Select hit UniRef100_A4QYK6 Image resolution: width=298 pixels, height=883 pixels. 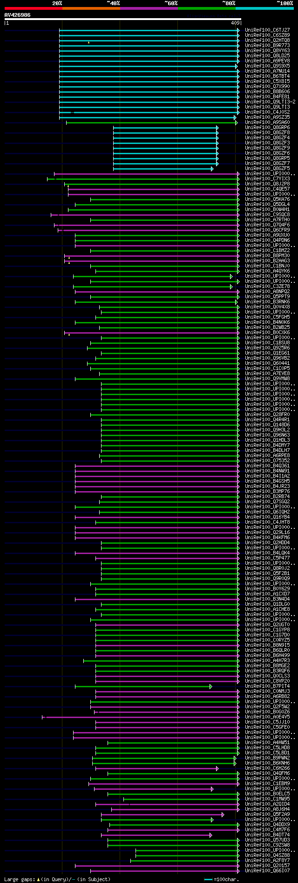click(267, 271)
